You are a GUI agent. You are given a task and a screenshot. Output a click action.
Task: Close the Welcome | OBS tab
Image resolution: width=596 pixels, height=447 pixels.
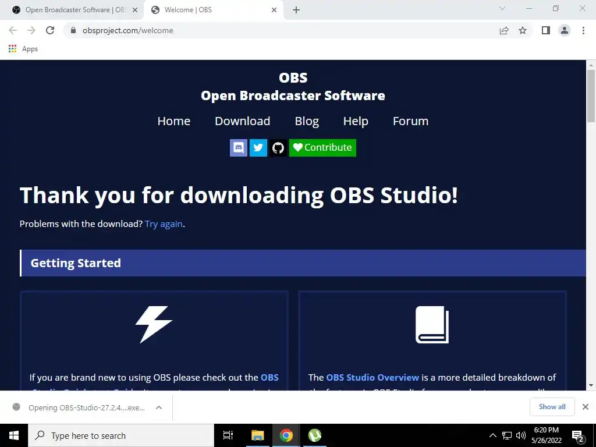(274, 10)
